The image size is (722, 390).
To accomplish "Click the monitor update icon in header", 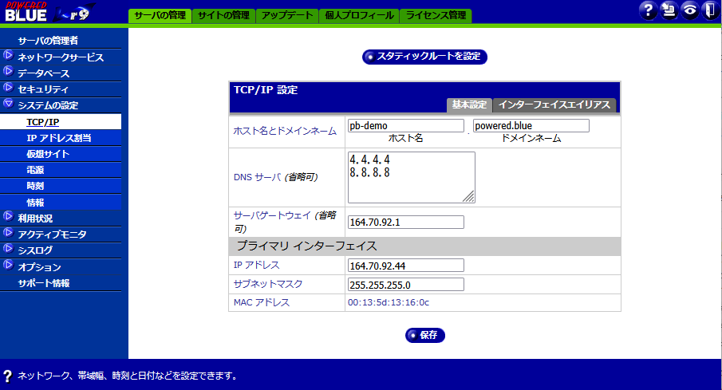I will click(x=669, y=10).
